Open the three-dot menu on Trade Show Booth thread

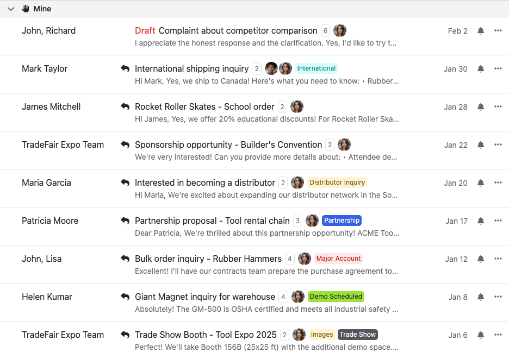coord(498,335)
